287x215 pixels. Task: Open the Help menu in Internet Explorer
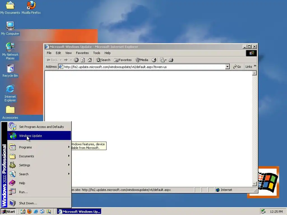tap(107, 53)
